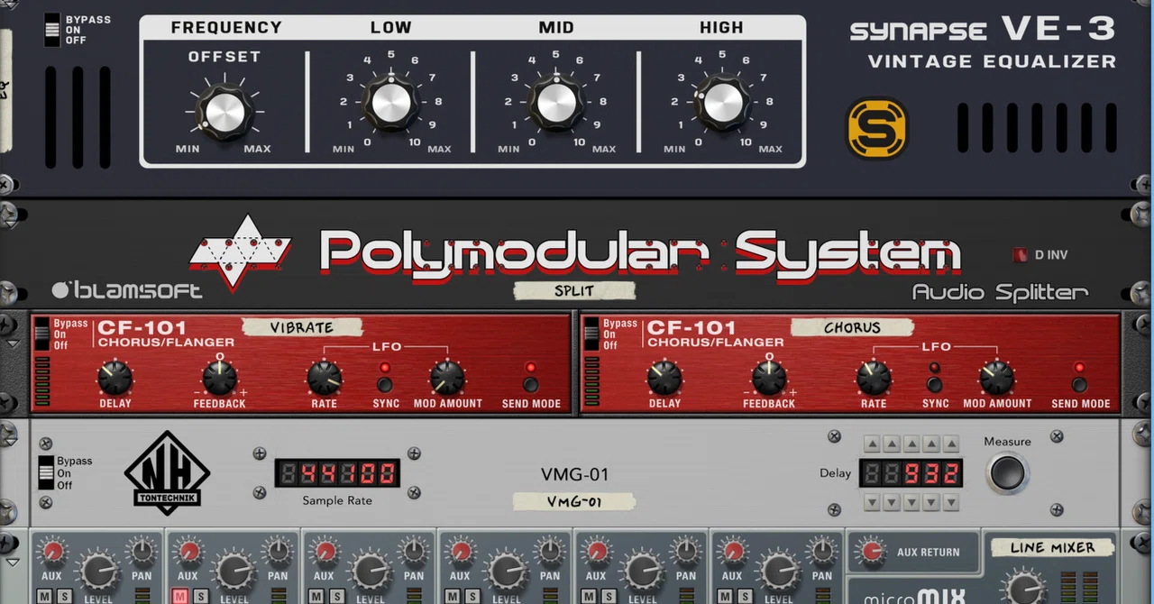Screen dimensions: 1154x604
Task: Click the VE-3 LOW band knob
Action: coord(390,103)
